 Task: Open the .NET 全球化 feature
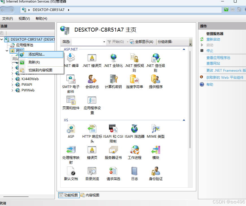[113, 60]
